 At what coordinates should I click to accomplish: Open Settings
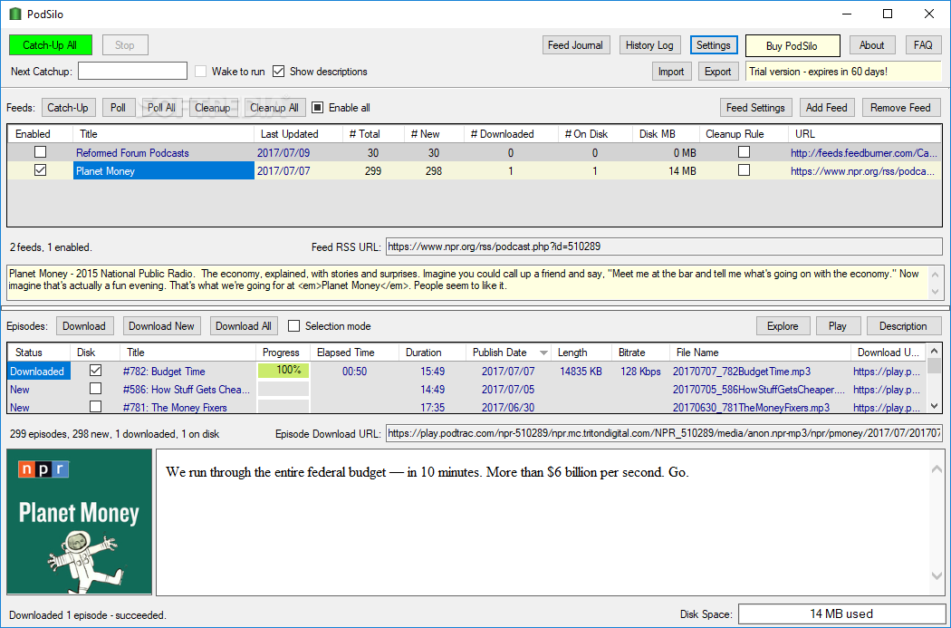pyautogui.click(x=714, y=45)
